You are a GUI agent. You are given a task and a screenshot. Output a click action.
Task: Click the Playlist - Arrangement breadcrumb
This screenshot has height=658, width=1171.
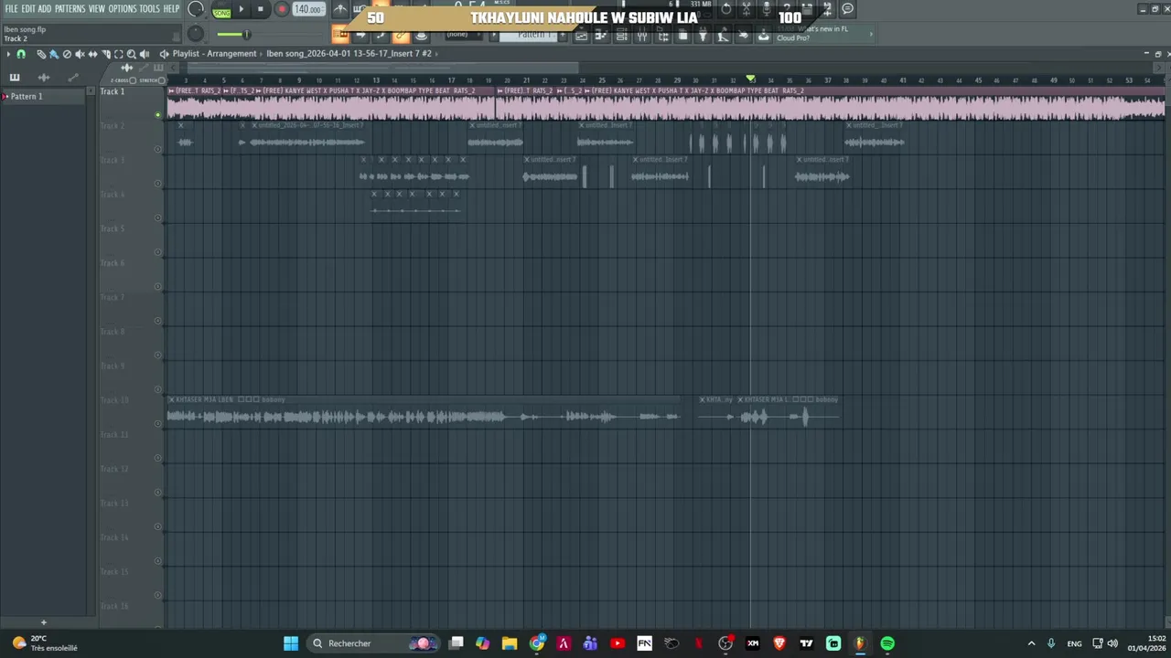(214, 54)
